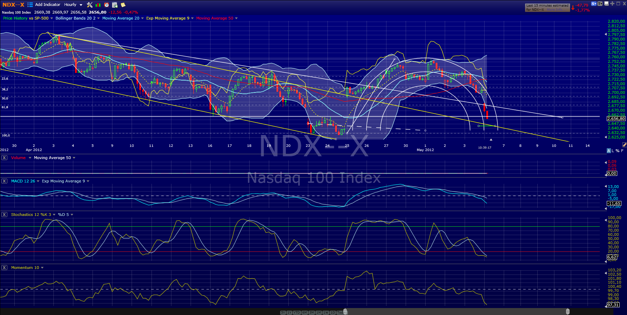The height and width of the screenshot is (315, 627).
Task: Maximize the chart panel
Action: pos(618,3)
